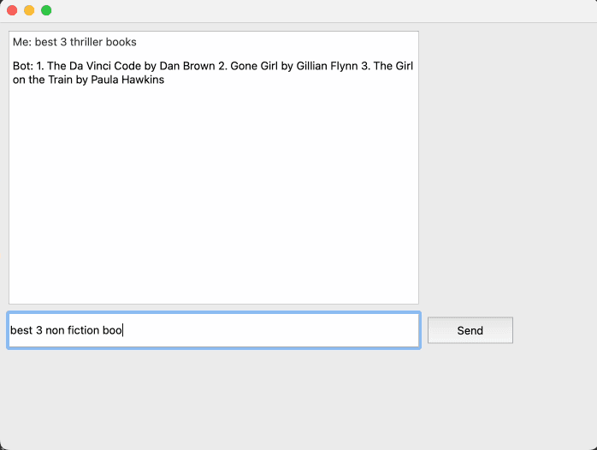This screenshot has width=597, height=450.
Task: Click the 'Me: best 3 thriller books' message
Action: click(74, 42)
